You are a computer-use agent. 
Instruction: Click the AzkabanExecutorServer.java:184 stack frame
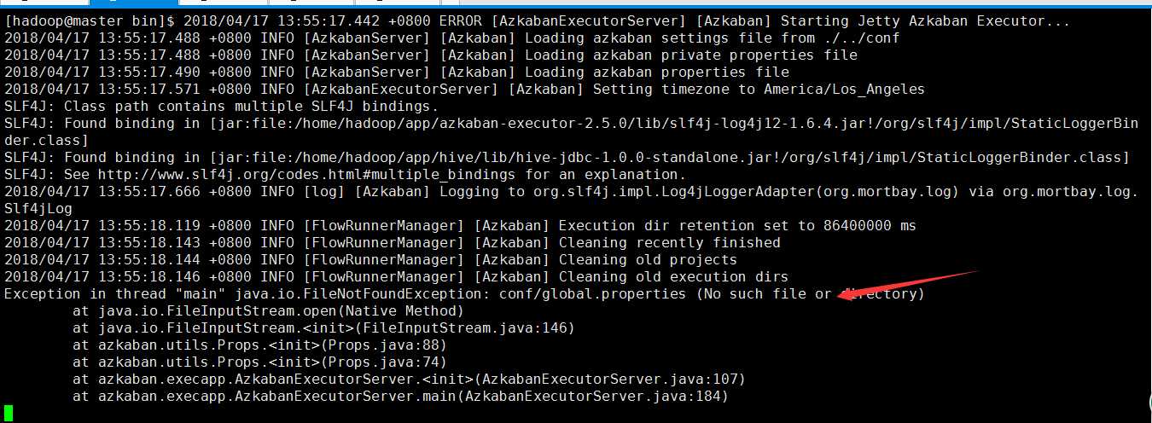click(x=400, y=396)
